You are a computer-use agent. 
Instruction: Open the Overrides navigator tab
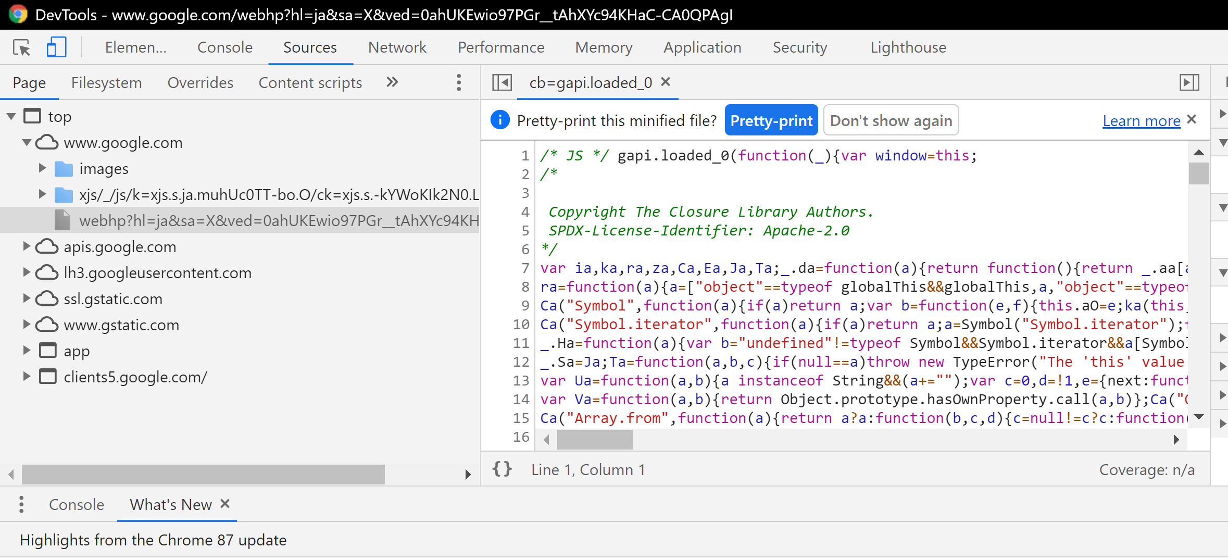[x=200, y=83]
